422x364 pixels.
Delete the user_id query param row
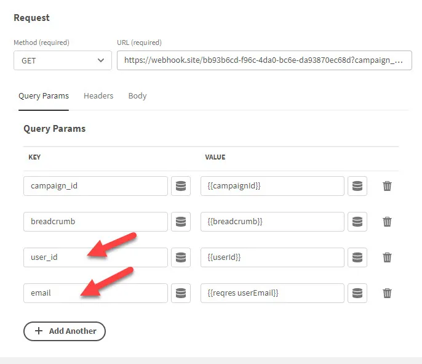tap(387, 257)
